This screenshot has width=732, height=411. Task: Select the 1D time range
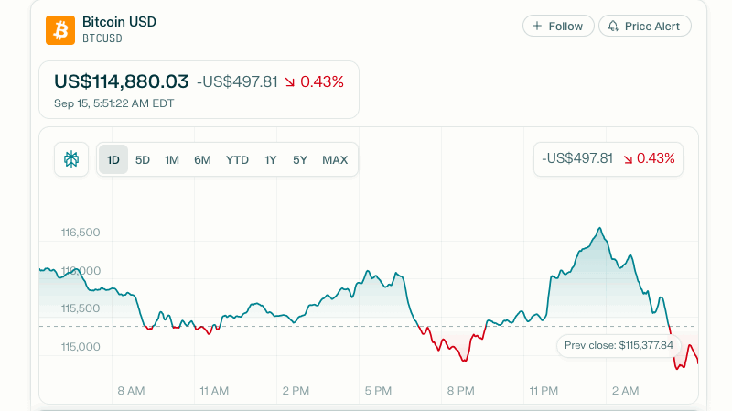[x=113, y=159]
